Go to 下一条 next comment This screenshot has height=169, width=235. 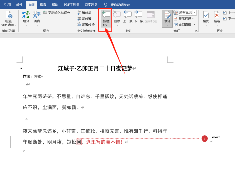tap(138, 17)
